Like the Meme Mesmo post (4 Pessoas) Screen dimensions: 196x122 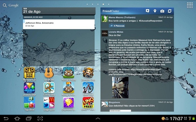[x=117, y=26]
